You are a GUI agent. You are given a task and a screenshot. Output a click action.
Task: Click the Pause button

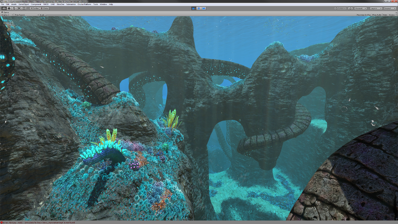pos(199,8)
